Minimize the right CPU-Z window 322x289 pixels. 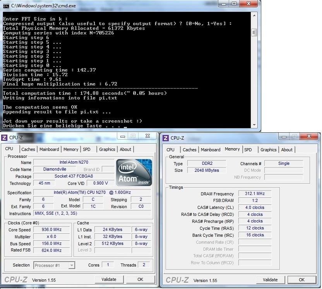pos(284,137)
